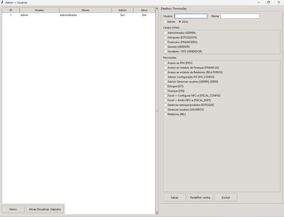
Task: Check Fiscal — Emitir NFC-e permission
Action: 166,100
